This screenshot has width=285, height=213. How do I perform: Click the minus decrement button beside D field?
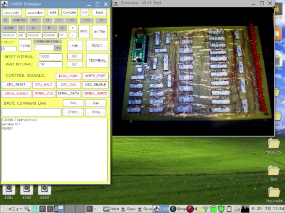[x=73, y=35]
